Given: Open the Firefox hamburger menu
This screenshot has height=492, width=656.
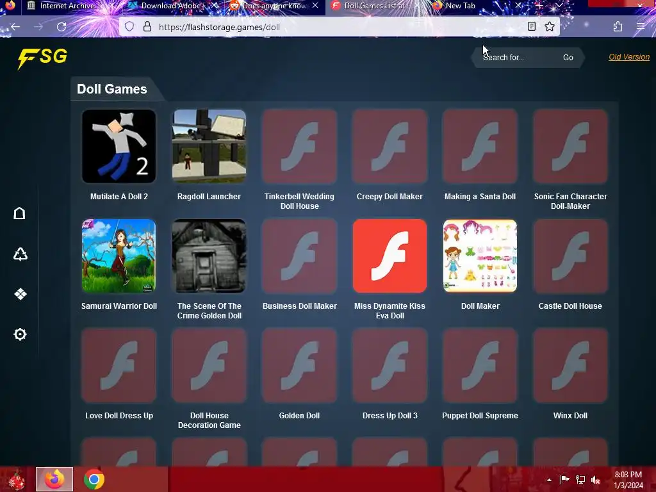Looking at the screenshot, I should click(641, 27).
